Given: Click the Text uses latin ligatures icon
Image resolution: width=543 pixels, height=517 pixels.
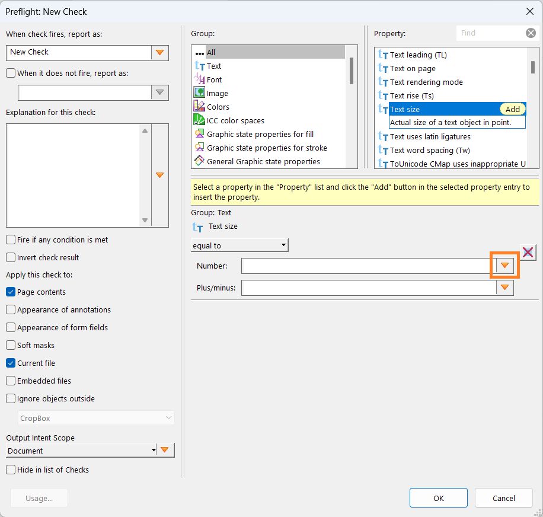Looking at the screenshot, I should coord(383,136).
